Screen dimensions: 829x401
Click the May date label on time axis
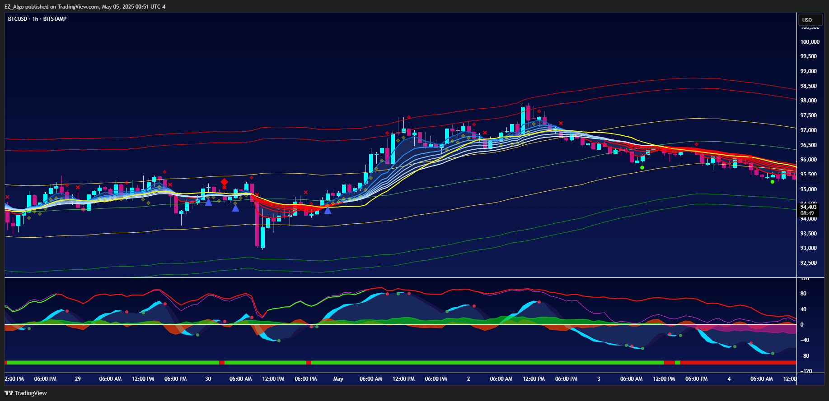338,379
